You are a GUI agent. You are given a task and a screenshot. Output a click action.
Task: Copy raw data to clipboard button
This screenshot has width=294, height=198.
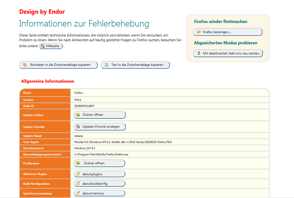[x=58, y=65]
